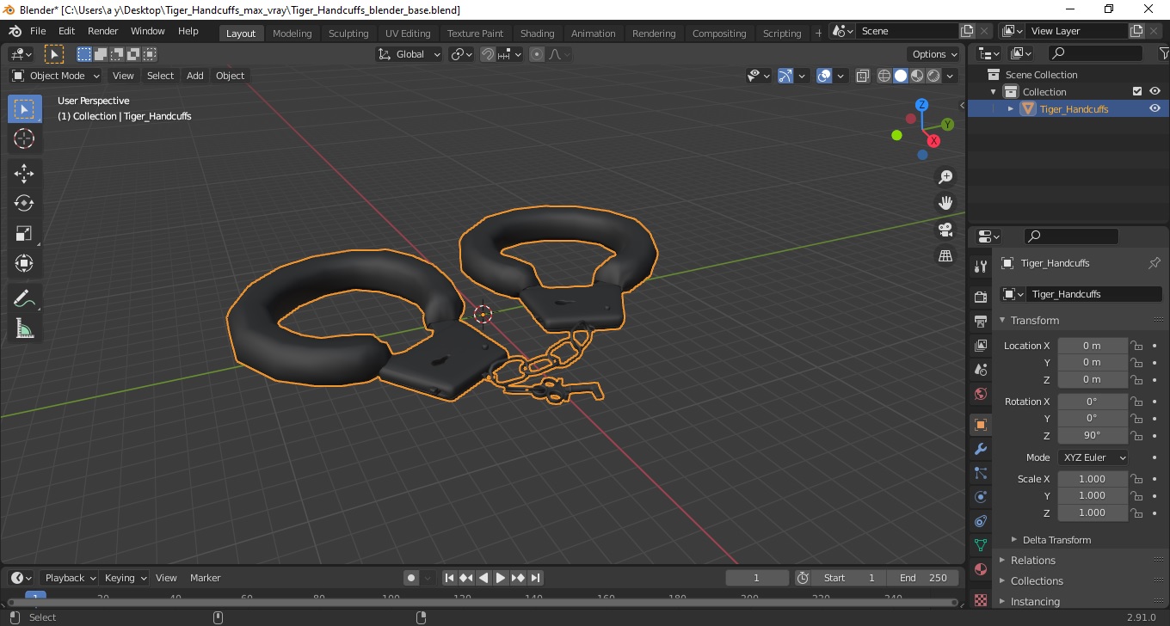Expand the Collections panel
Screen dimensions: 1170x626
[x=1037, y=580]
